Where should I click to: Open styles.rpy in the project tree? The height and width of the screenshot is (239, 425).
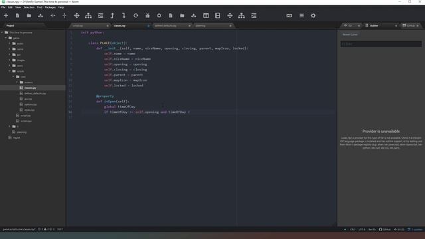(29, 110)
